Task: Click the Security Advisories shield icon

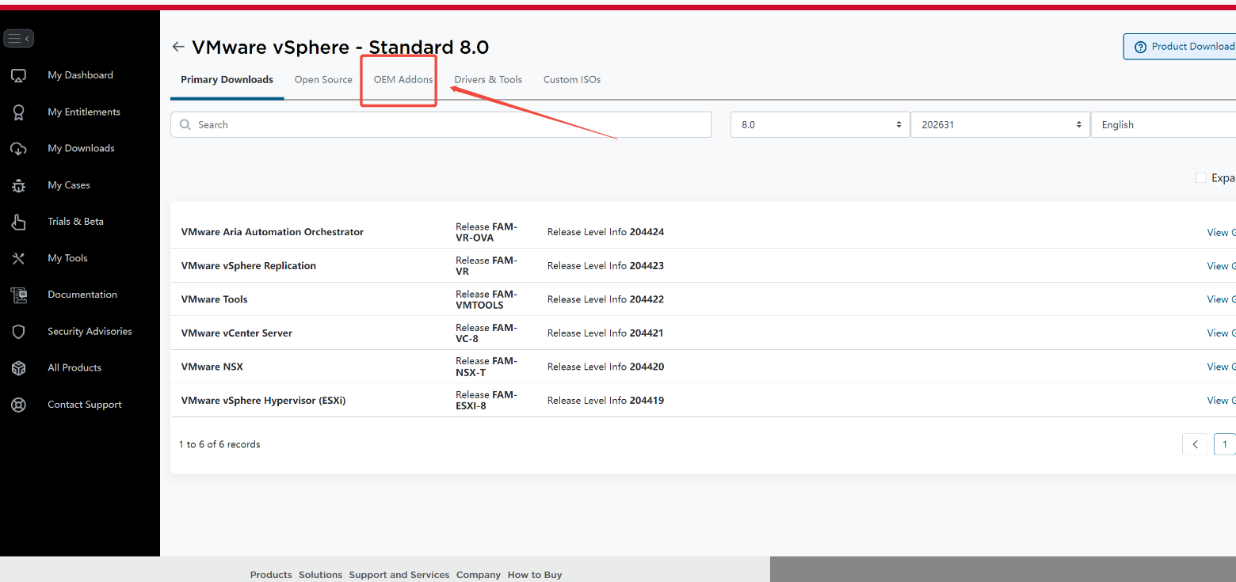Action: tap(18, 332)
